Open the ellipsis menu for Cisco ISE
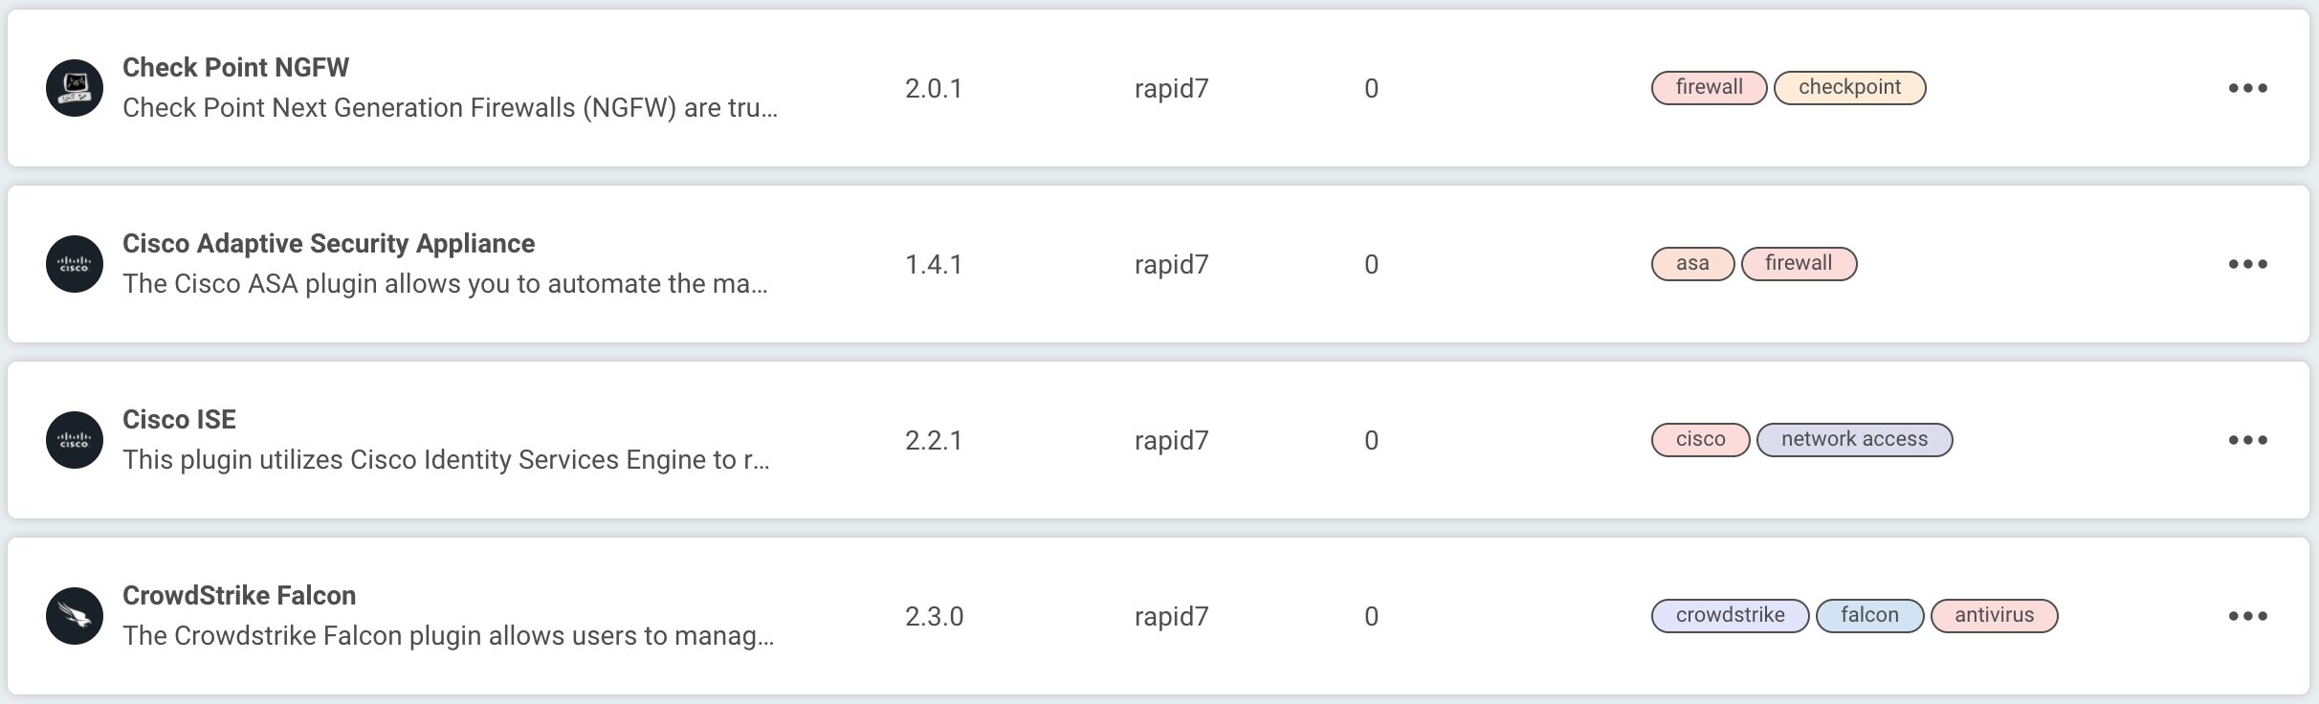 (2247, 440)
